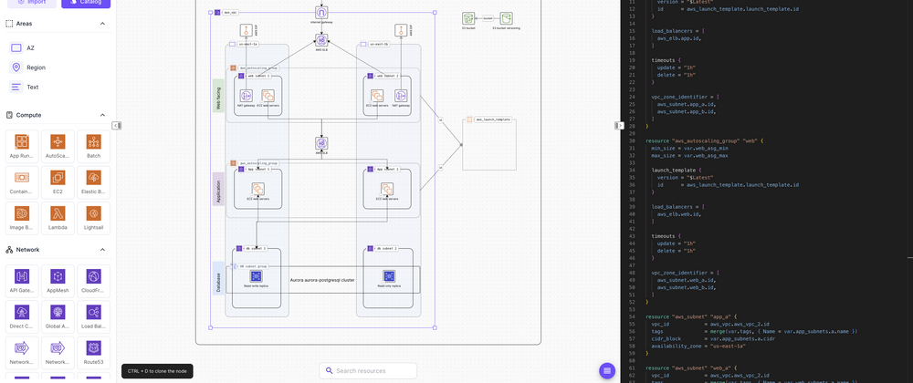Collapse the Compute section chevron
The width and height of the screenshot is (913, 383).
click(101, 115)
